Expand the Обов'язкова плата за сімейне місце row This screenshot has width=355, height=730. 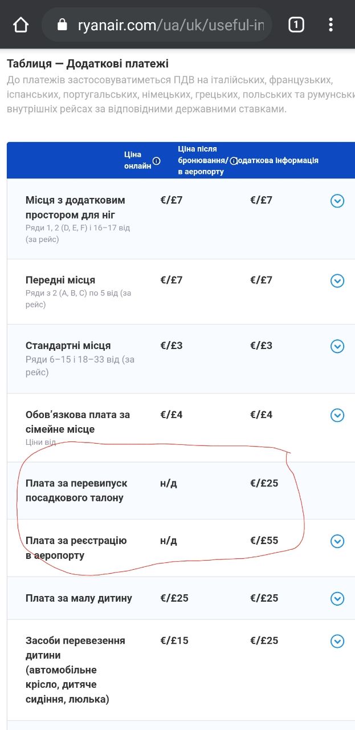[337, 415]
